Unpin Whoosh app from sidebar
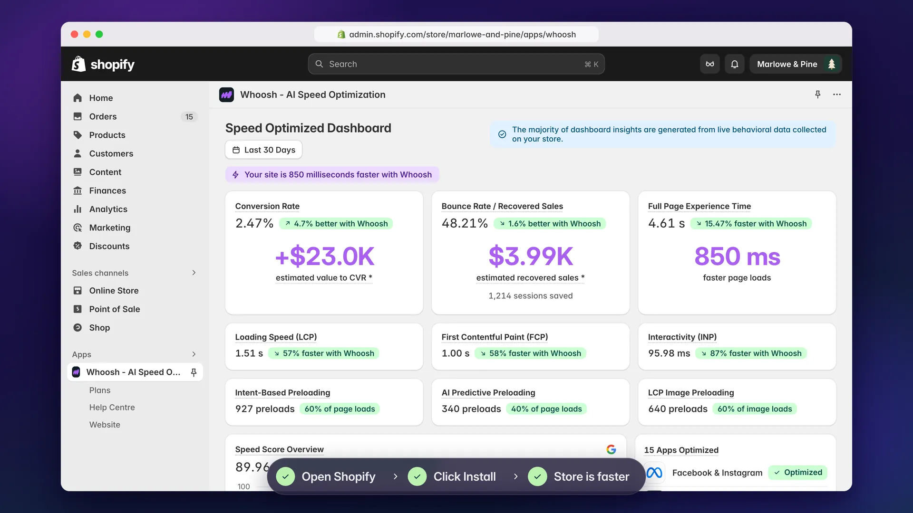913x513 pixels. (x=194, y=372)
